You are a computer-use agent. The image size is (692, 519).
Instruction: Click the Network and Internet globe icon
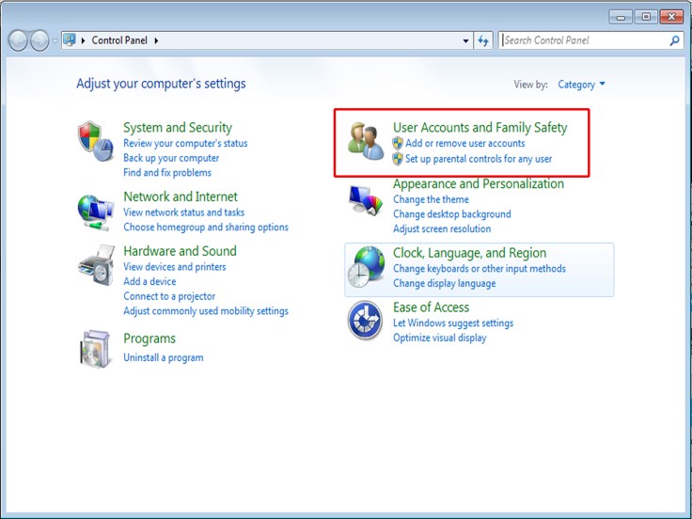tap(95, 212)
